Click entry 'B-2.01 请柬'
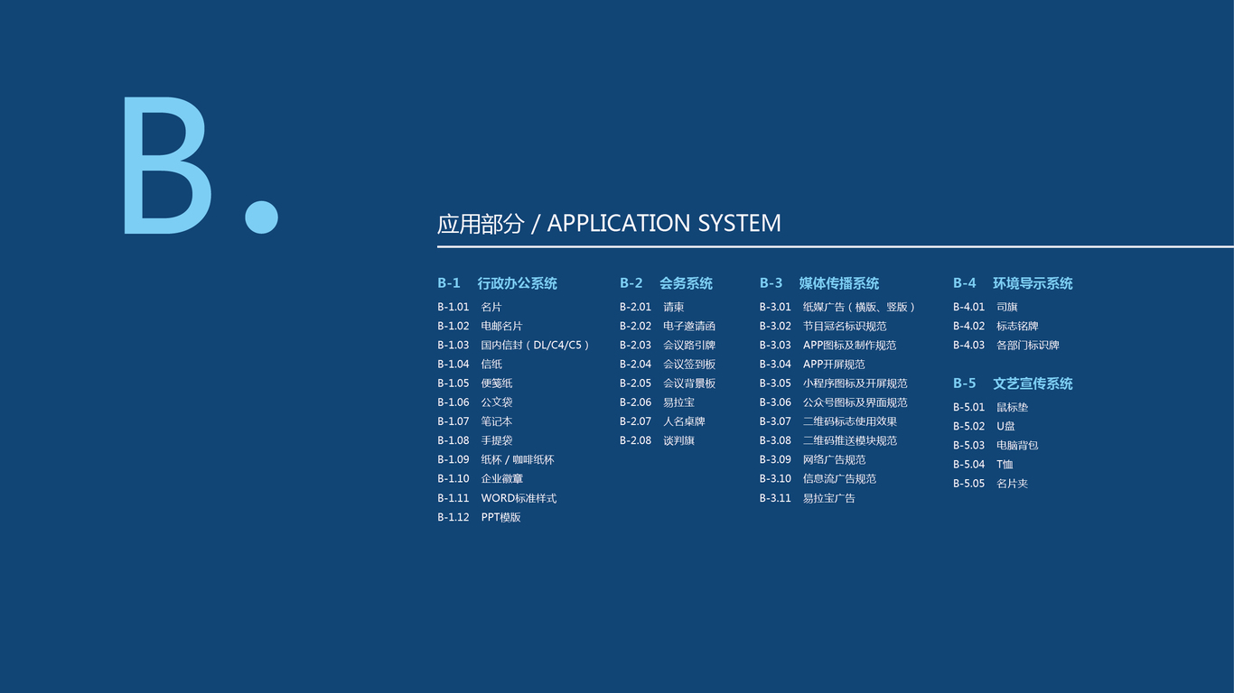The width and height of the screenshot is (1234, 693). [x=652, y=307]
